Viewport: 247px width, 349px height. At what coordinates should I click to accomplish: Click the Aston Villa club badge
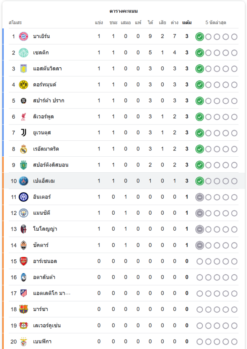23,68
